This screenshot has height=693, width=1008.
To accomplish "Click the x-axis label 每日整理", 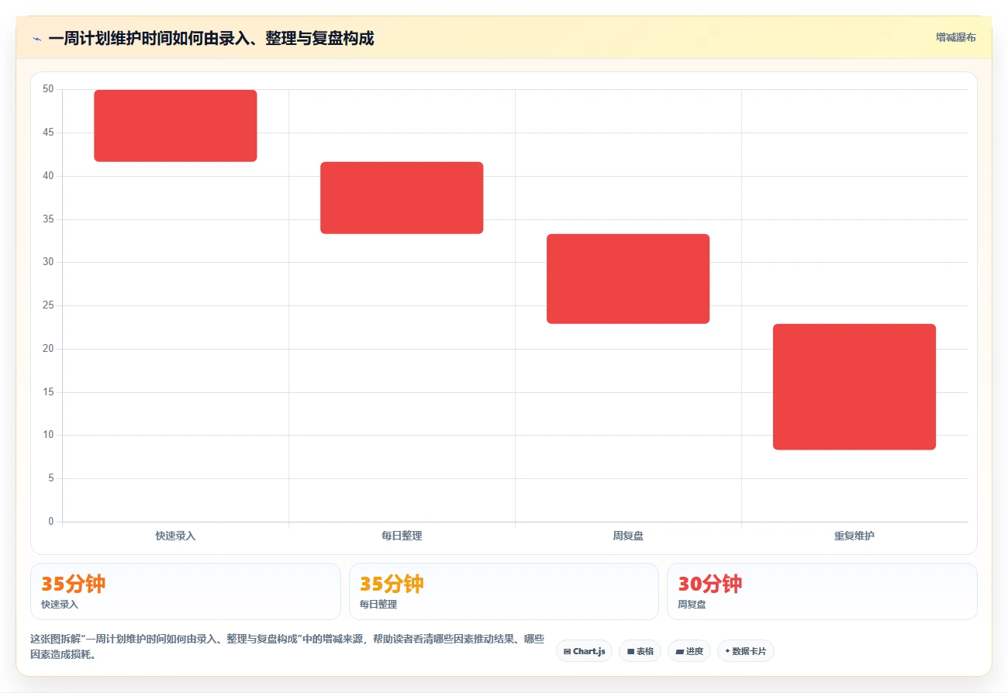I will pos(402,536).
